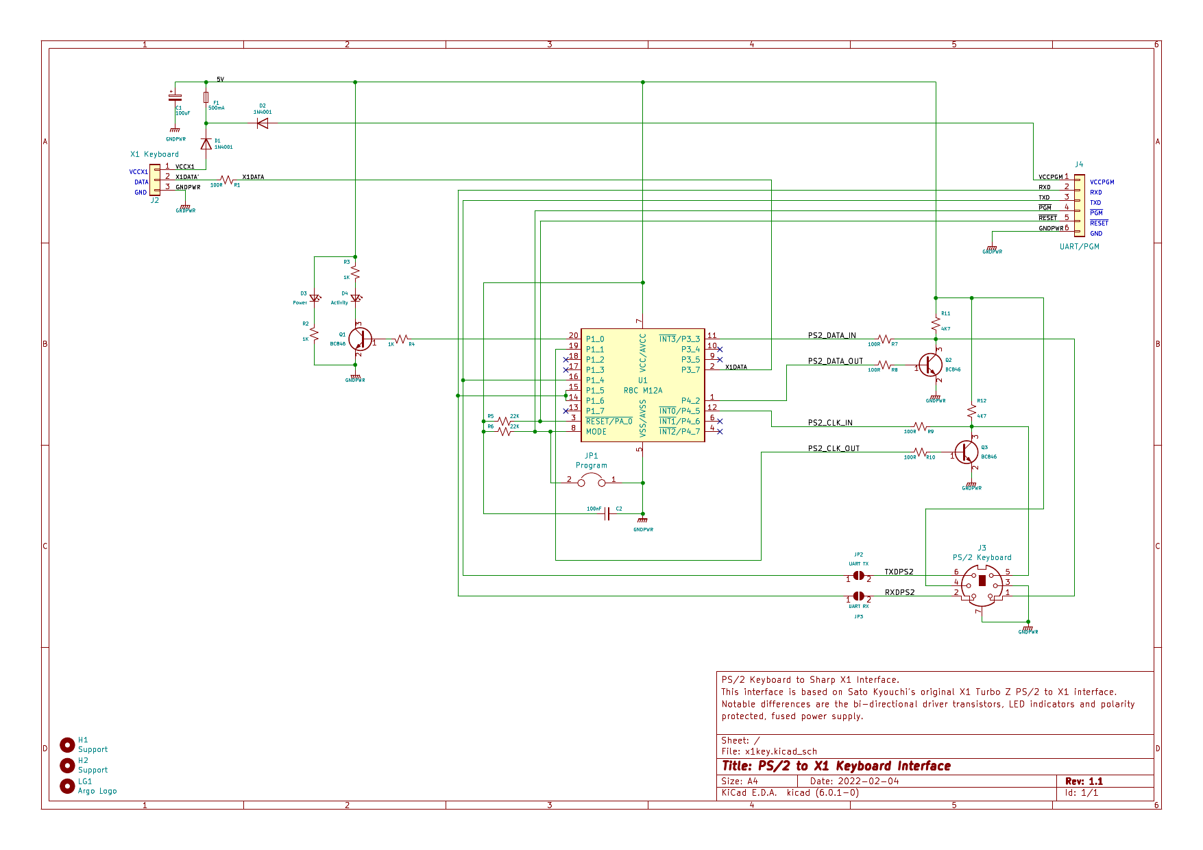Click the R4 1K base resistor symbol

(402, 339)
